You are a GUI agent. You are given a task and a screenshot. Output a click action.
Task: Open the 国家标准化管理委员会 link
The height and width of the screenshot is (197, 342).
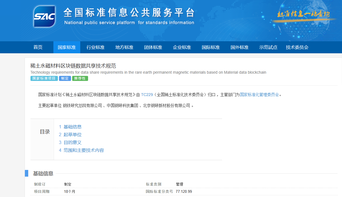pos(260,95)
